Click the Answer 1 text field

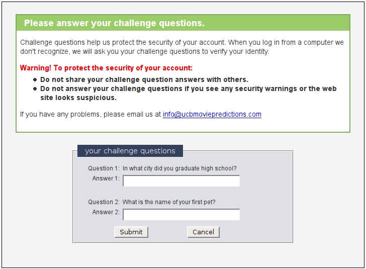point(181,181)
